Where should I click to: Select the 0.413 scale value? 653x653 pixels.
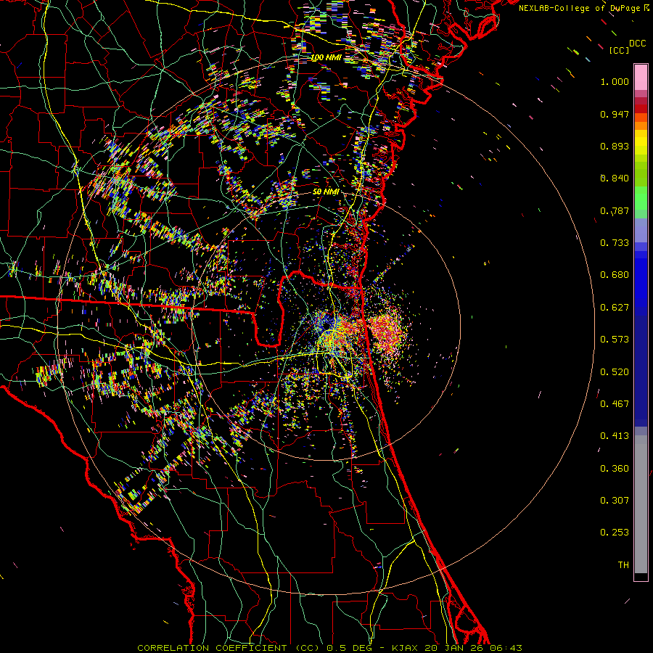tap(615, 436)
